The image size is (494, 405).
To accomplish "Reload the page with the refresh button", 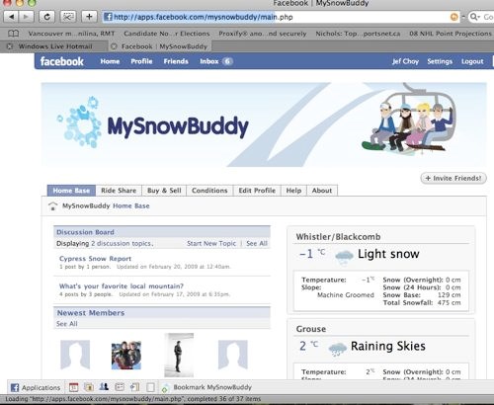I will (x=46, y=17).
